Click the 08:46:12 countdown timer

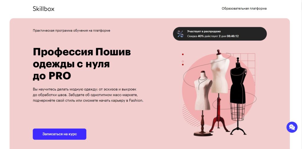coord(233,36)
